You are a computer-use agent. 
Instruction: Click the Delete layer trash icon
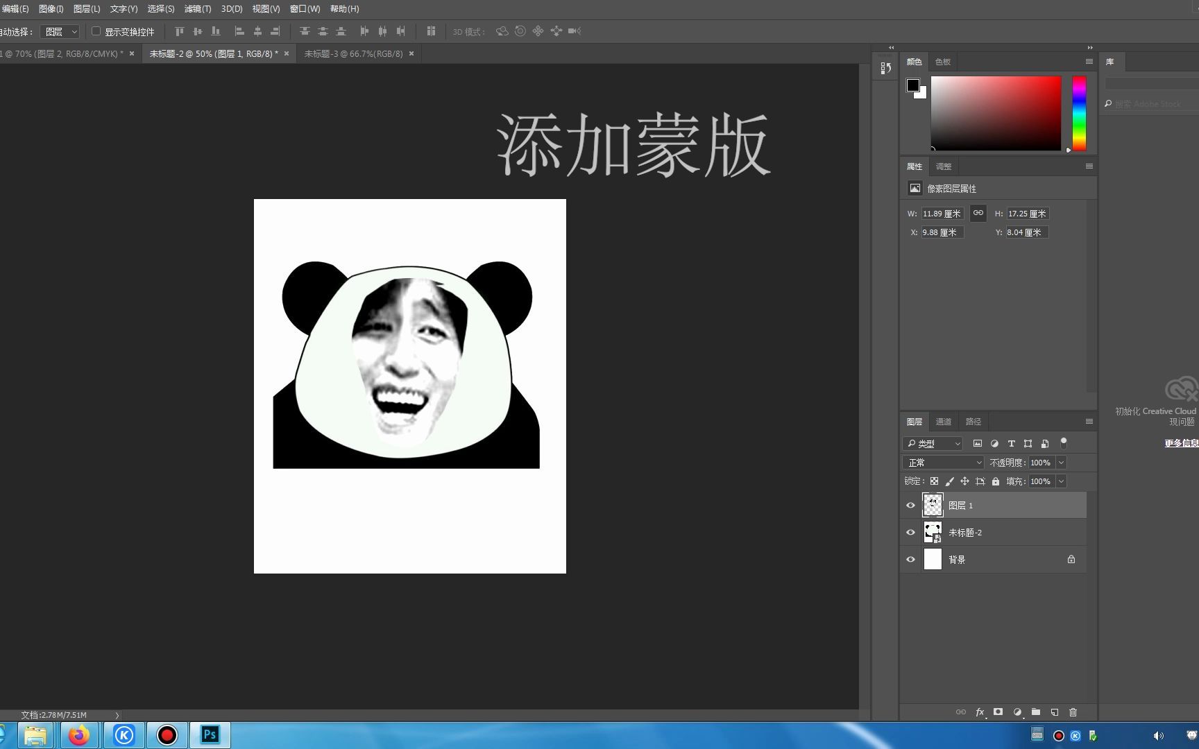(x=1073, y=712)
